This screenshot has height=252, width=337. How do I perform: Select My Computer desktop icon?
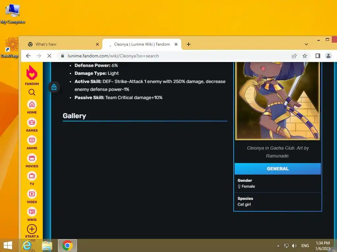[13, 14]
